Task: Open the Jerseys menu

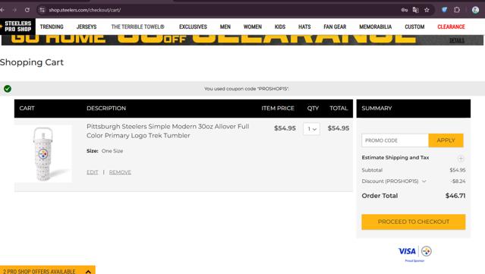Action: 87,27
